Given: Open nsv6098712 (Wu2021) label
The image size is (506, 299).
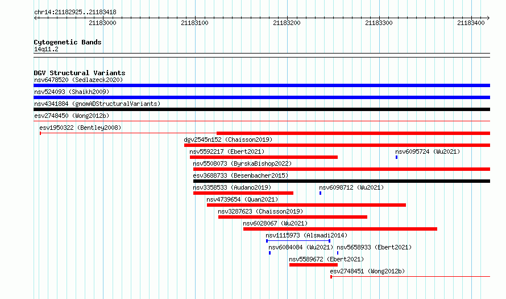Looking at the screenshot, I should coord(351,187).
